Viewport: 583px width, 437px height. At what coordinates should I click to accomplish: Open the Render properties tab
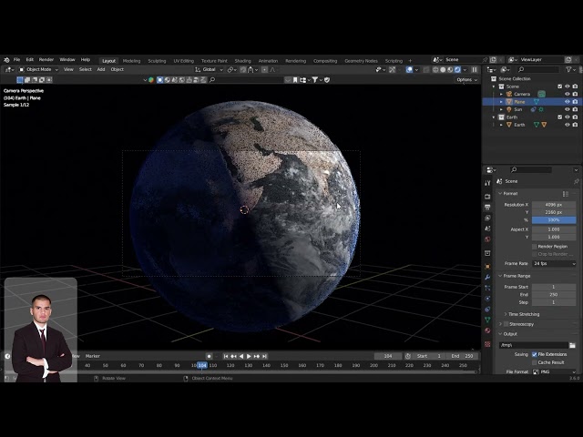point(487,197)
